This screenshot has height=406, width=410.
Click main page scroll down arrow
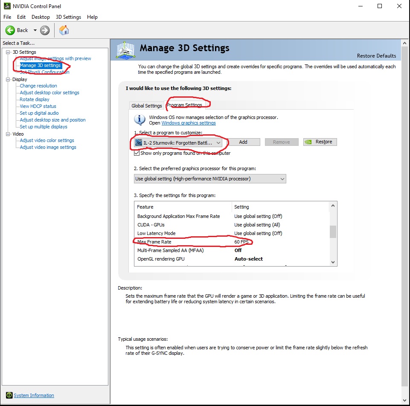point(405,400)
